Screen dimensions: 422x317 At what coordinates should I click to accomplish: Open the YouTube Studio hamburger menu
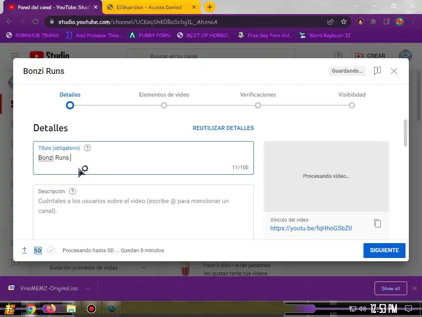pyautogui.click(x=15, y=56)
